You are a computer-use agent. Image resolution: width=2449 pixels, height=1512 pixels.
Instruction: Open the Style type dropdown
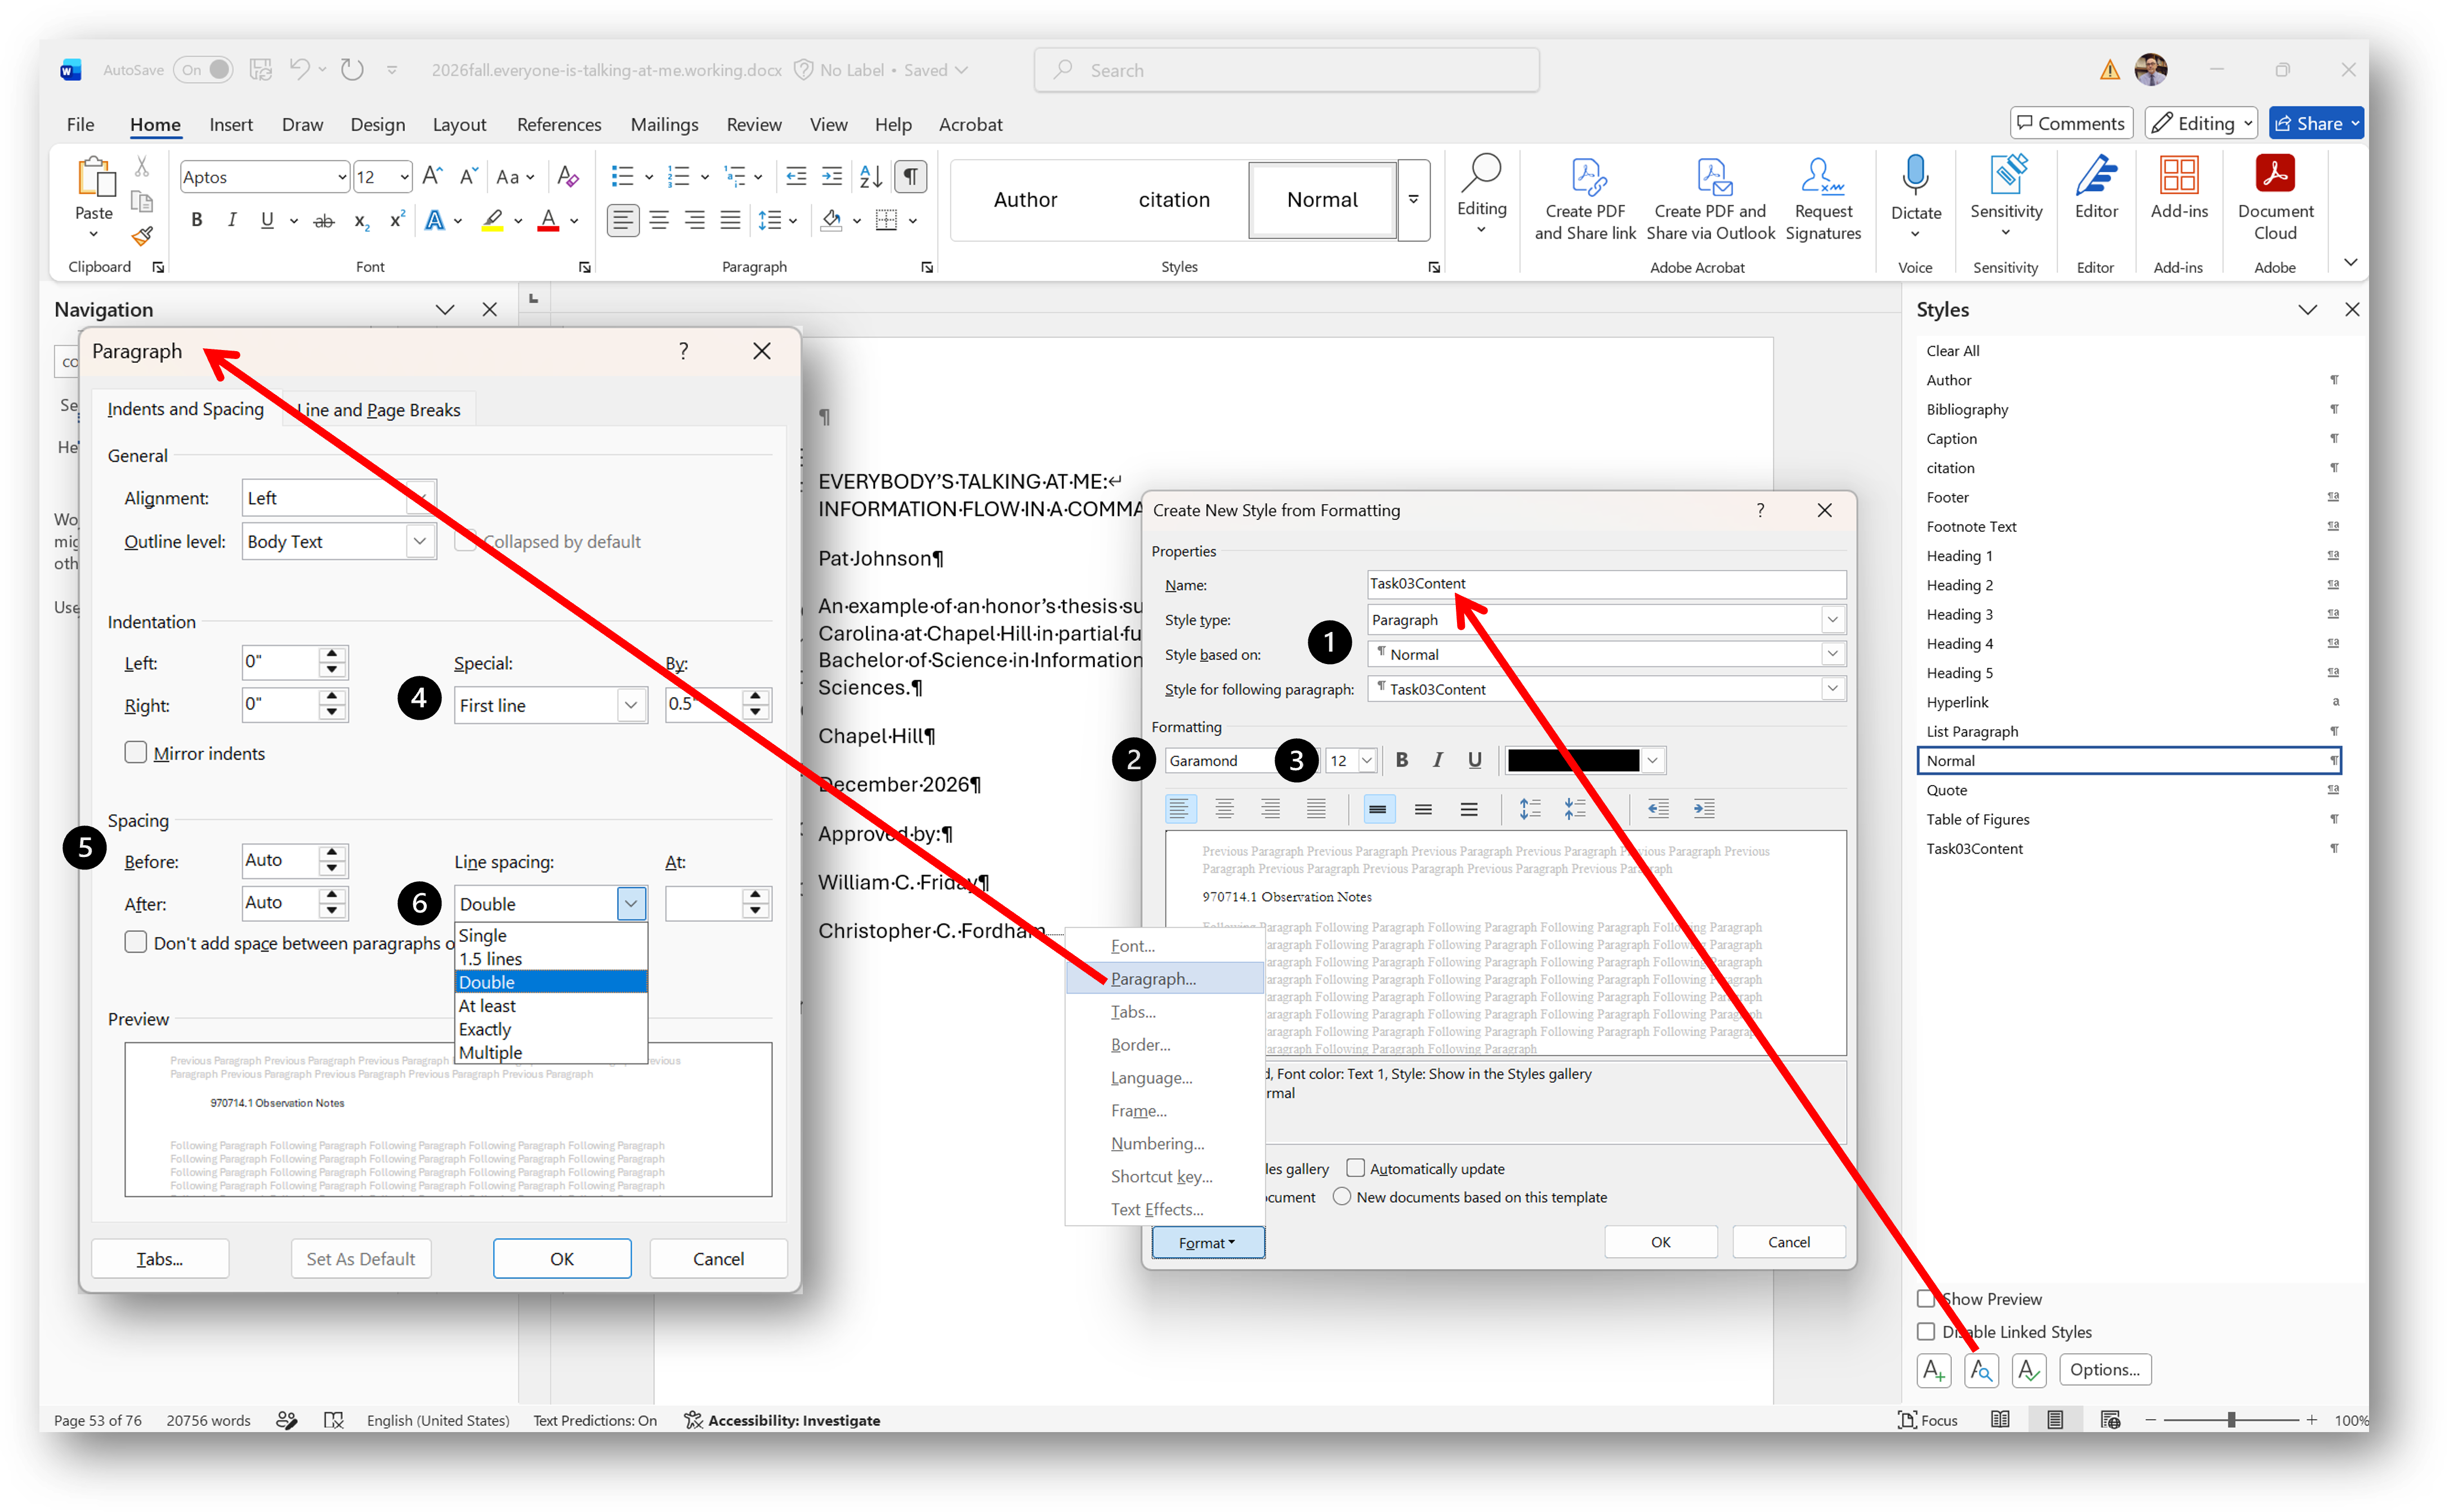[x=1832, y=620]
